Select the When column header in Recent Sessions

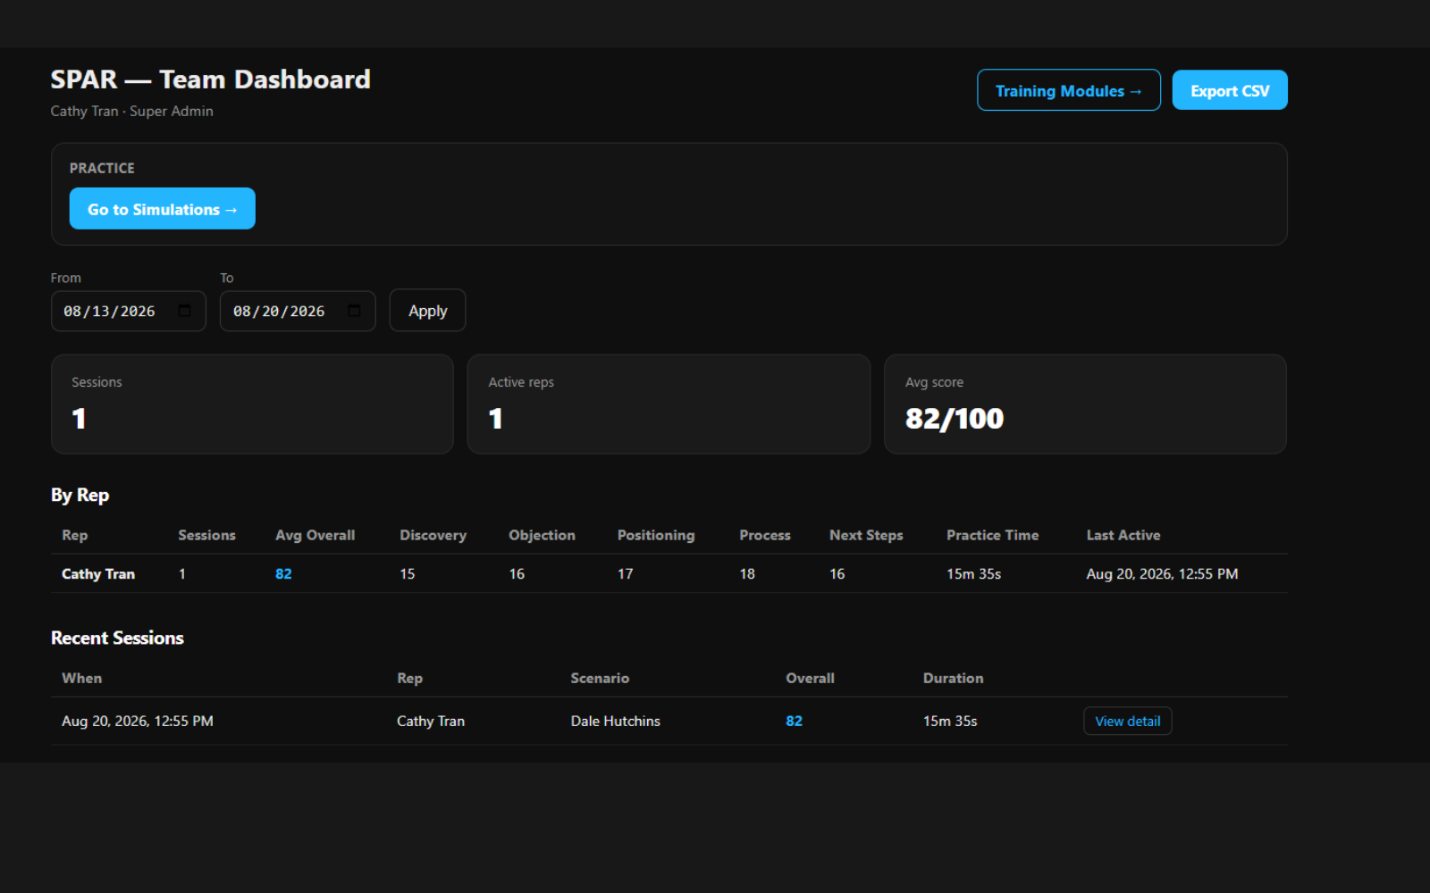(81, 678)
